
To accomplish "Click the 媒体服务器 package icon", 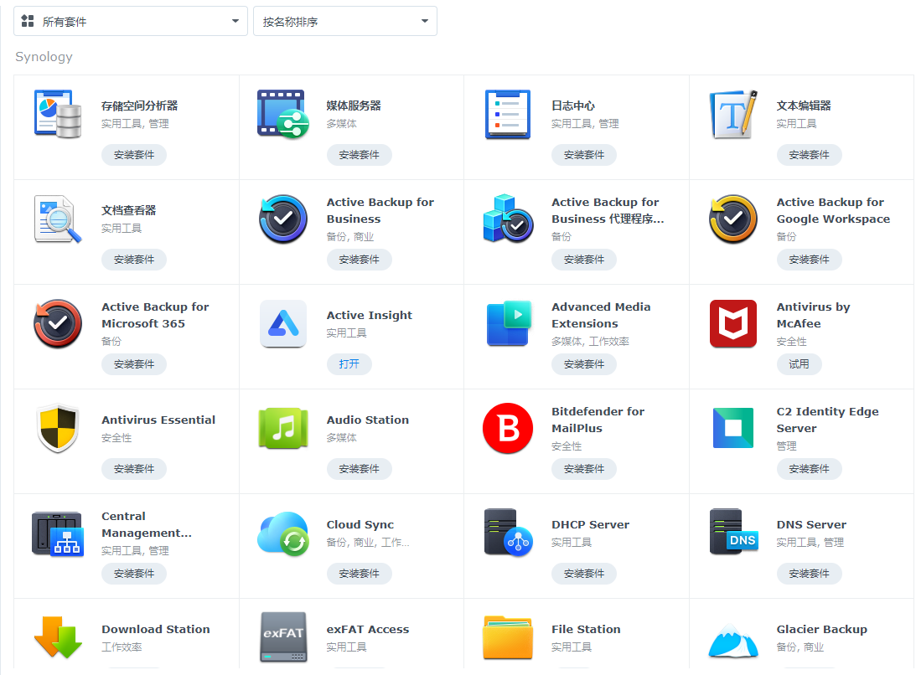I will [x=282, y=114].
